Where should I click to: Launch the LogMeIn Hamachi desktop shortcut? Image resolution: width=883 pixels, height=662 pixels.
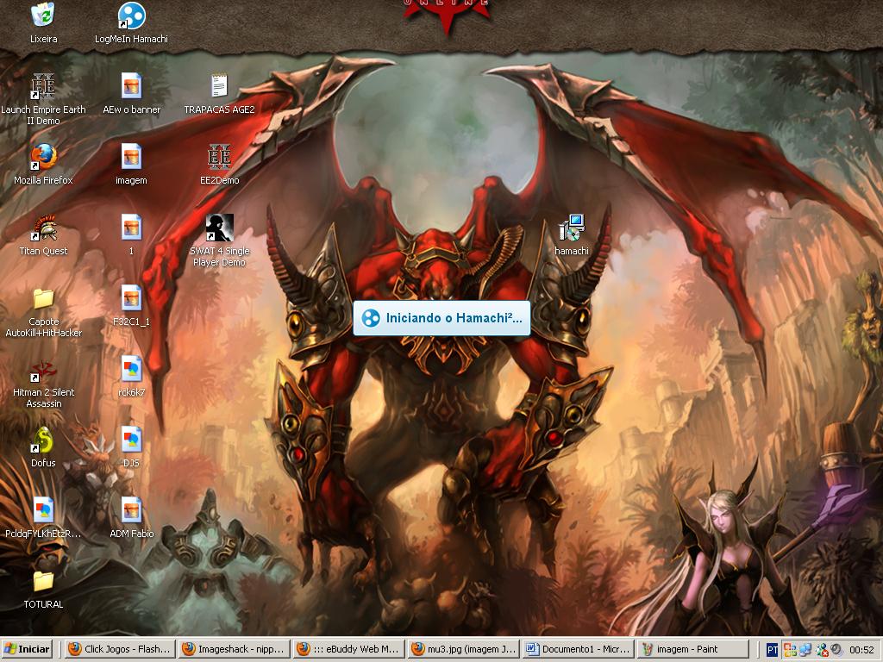coord(131,16)
